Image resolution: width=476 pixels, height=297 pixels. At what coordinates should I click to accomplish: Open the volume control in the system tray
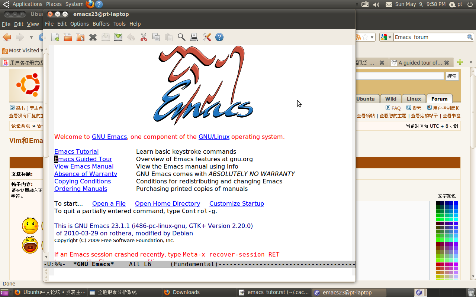(x=376, y=4)
